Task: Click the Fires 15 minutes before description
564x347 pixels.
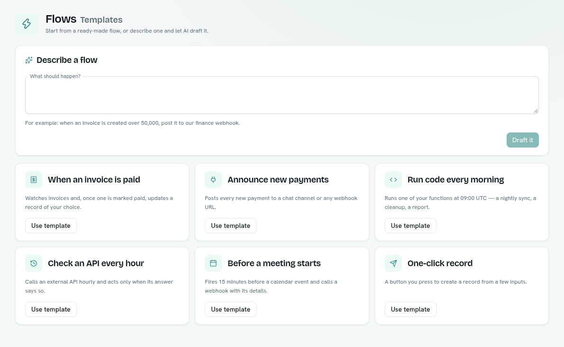Action: tap(271, 286)
